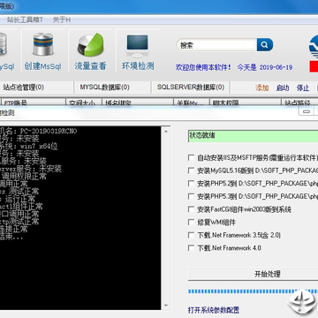Focus the 搜索 search input field
Screen dimensions: 318x318
click(216, 45)
